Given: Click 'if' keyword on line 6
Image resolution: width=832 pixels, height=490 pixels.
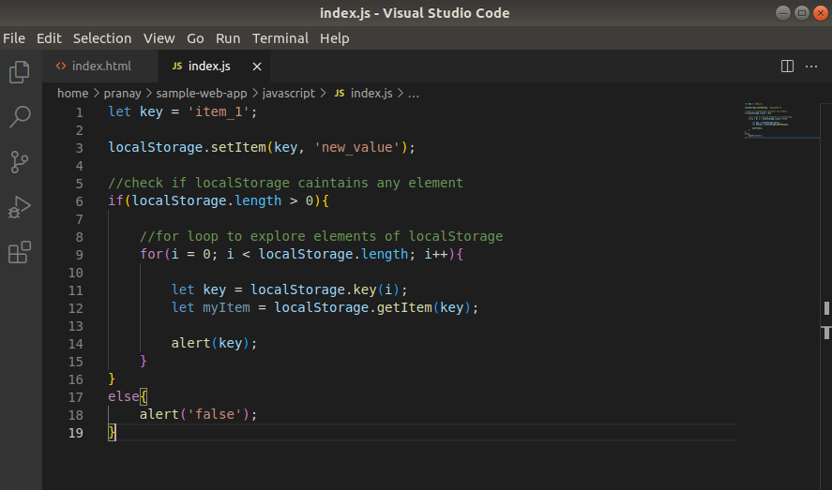Looking at the screenshot, I should 115,200.
